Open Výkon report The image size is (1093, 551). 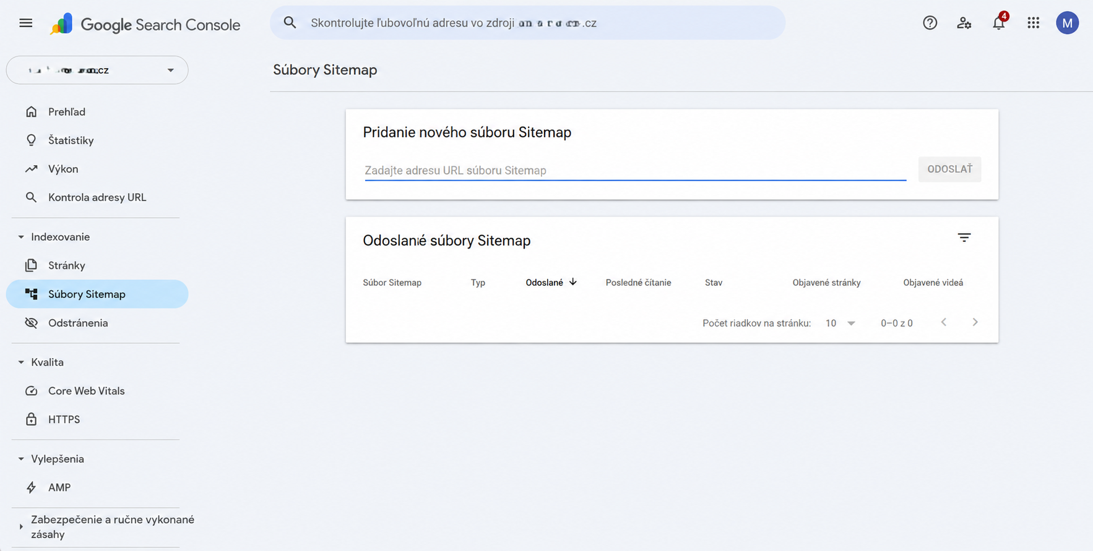click(63, 169)
